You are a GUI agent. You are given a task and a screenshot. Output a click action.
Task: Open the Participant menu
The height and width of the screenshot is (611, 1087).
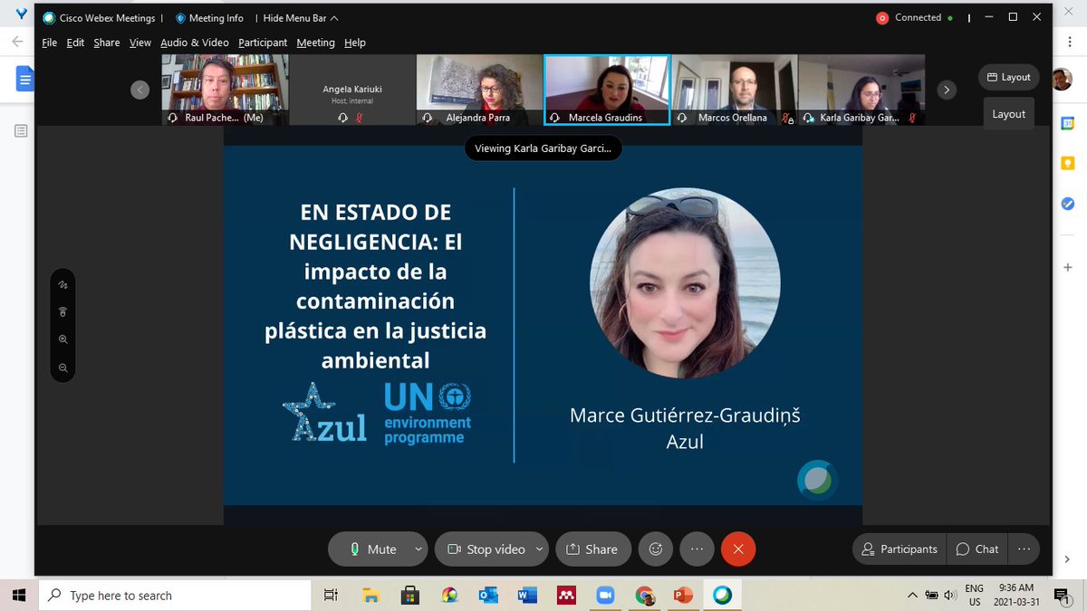pos(263,43)
